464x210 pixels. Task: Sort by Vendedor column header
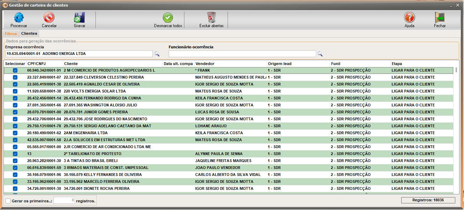pos(230,64)
